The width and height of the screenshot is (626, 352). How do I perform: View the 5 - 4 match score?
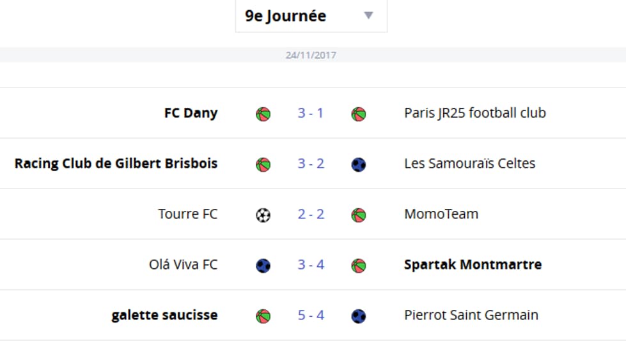(311, 316)
